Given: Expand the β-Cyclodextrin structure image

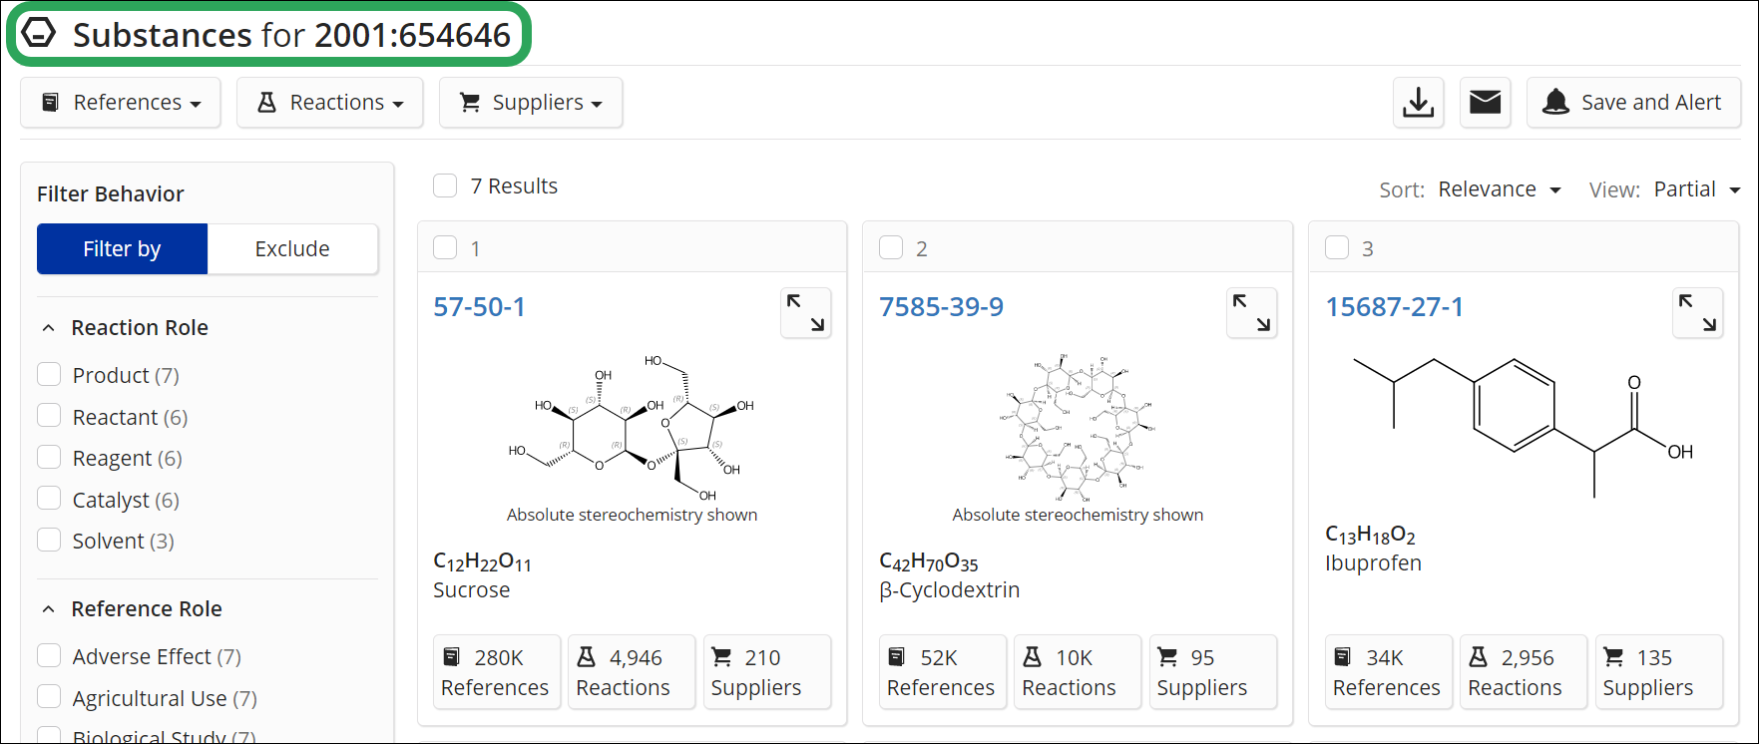Looking at the screenshot, I should 1251,313.
